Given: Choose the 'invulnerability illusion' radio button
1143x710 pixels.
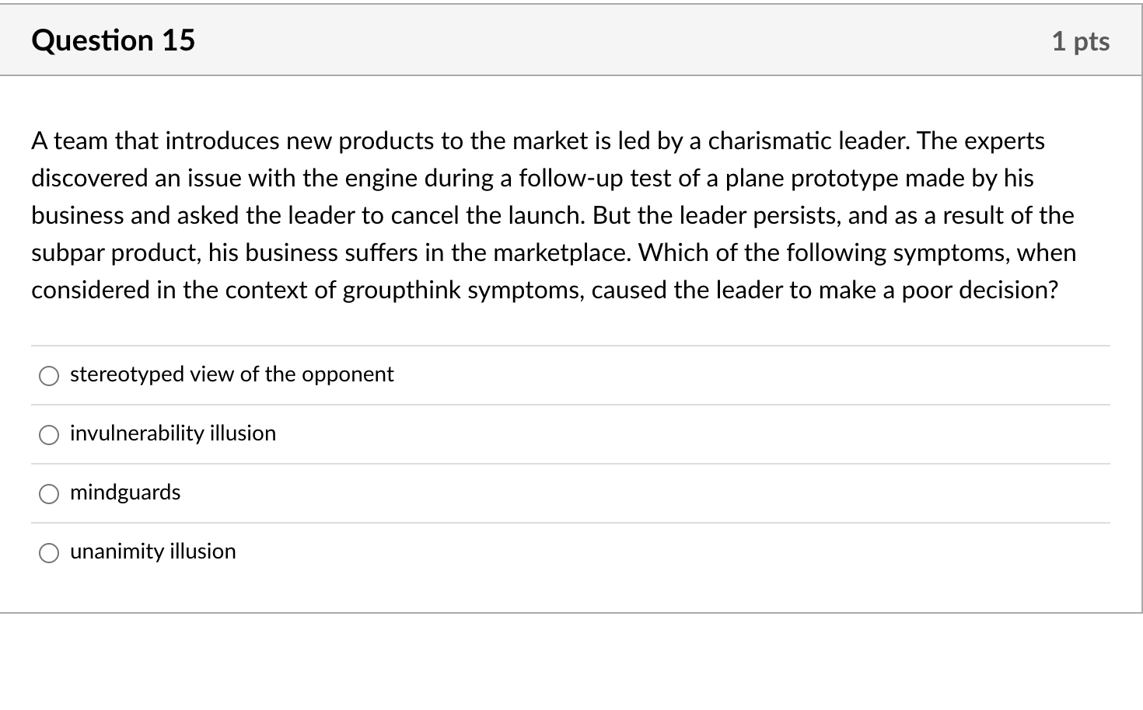Looking at the screenshot, I should [x=49, y=435].
